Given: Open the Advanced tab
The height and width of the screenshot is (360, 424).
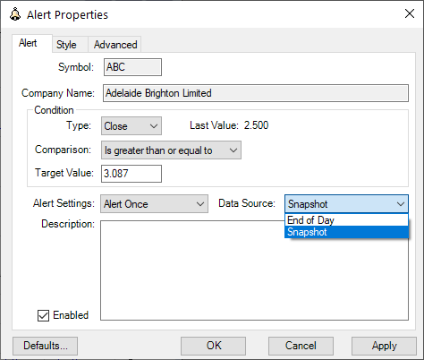Looking at the screenshot, I should (x=115, y=45).
